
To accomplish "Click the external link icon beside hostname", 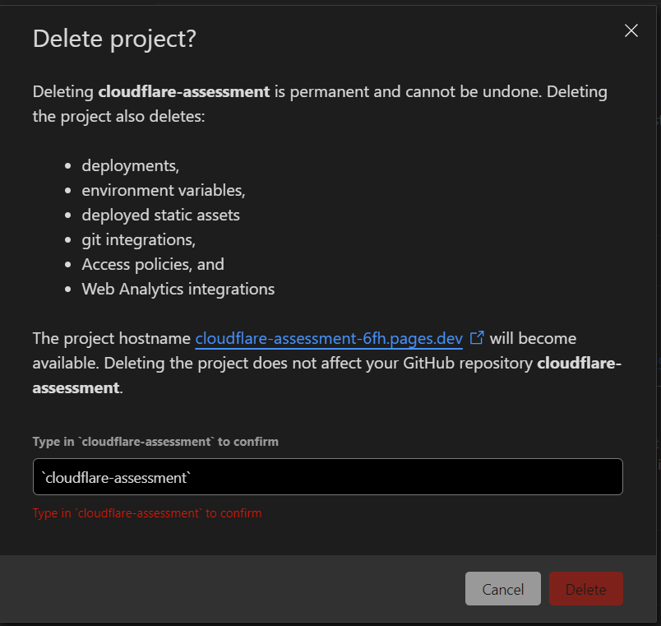I will pos(477,338).
